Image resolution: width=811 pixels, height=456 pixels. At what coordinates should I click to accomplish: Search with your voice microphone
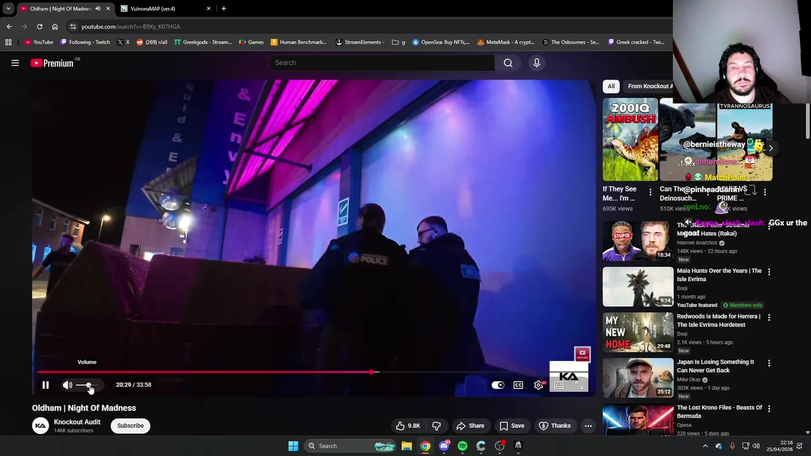pos(537,63)
